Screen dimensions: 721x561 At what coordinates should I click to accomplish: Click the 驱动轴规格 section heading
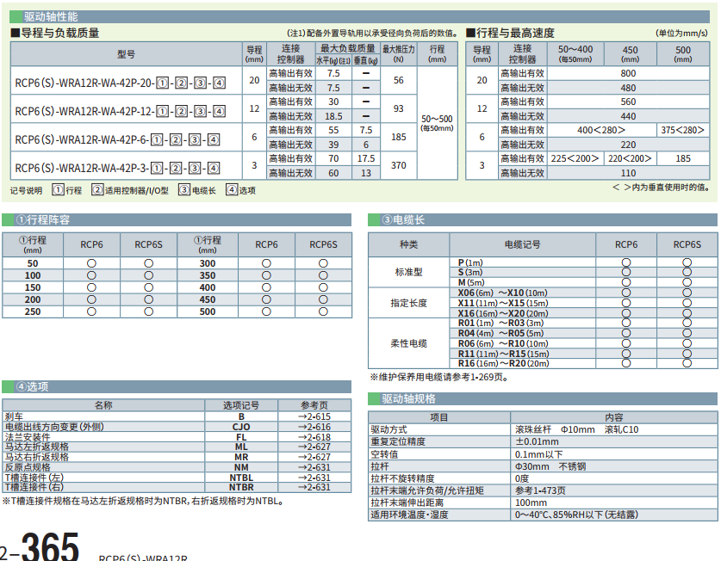click(408, 399)
